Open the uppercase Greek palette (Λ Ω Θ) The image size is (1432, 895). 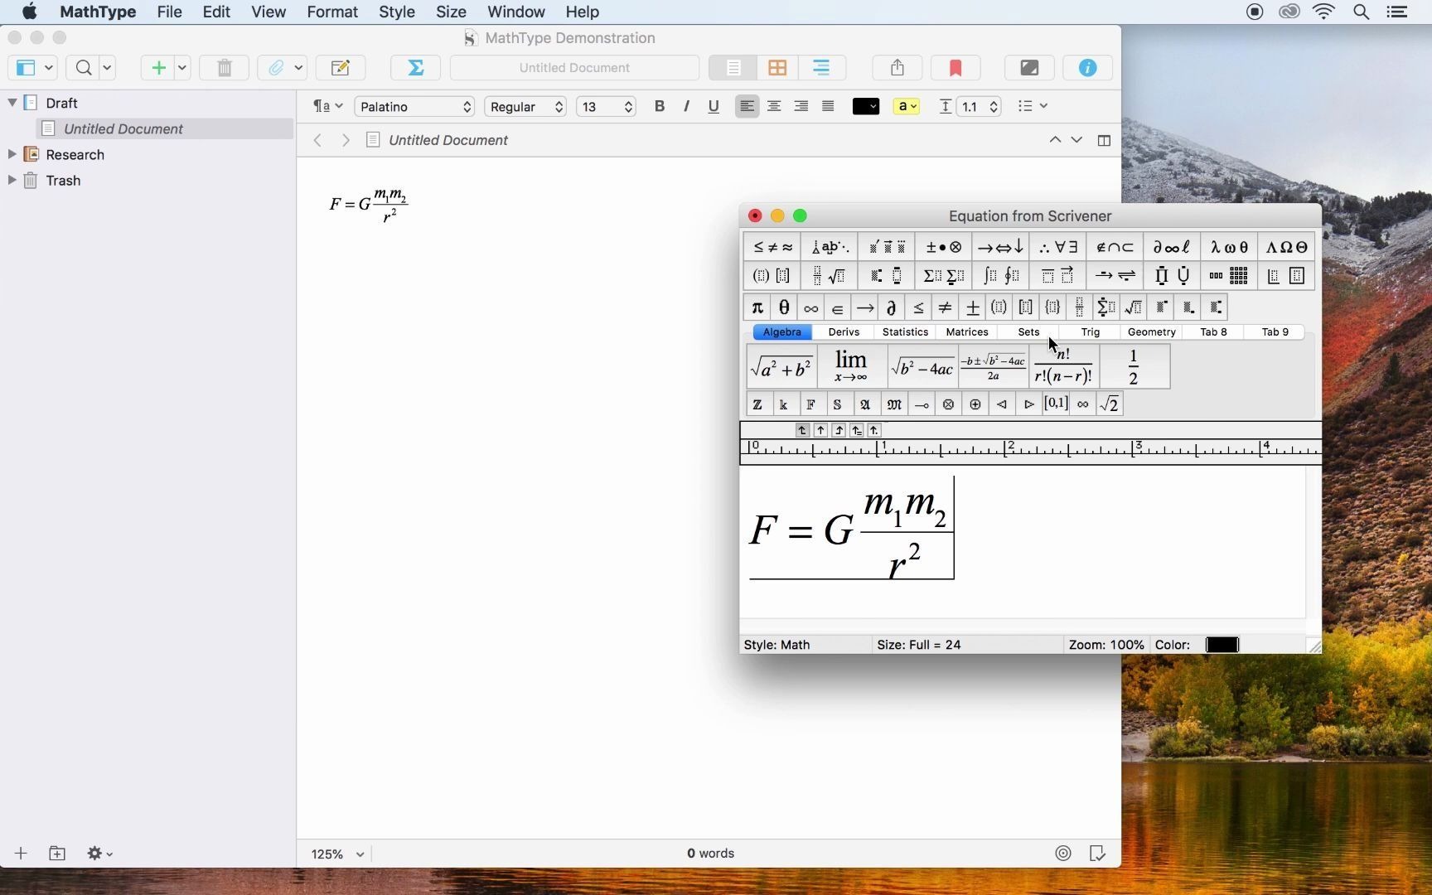(1286, 247)
